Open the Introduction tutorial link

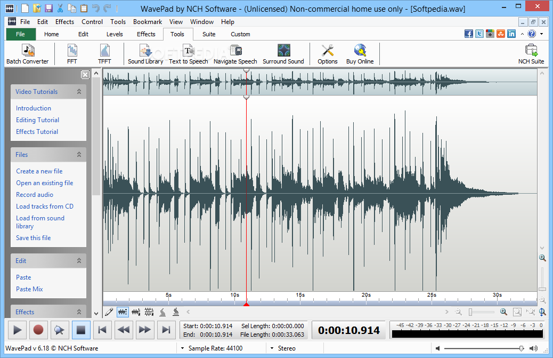click(x=34, y=108)
